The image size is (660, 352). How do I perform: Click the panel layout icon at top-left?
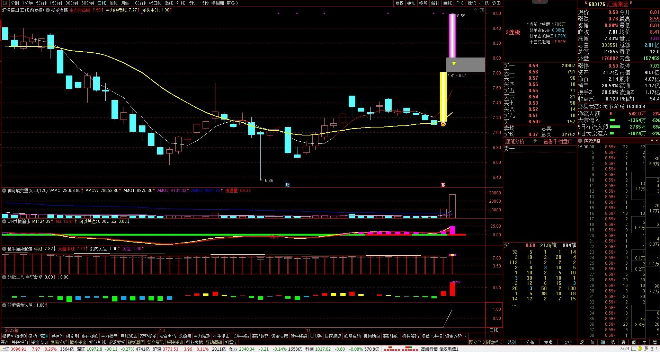pos(5,3)
